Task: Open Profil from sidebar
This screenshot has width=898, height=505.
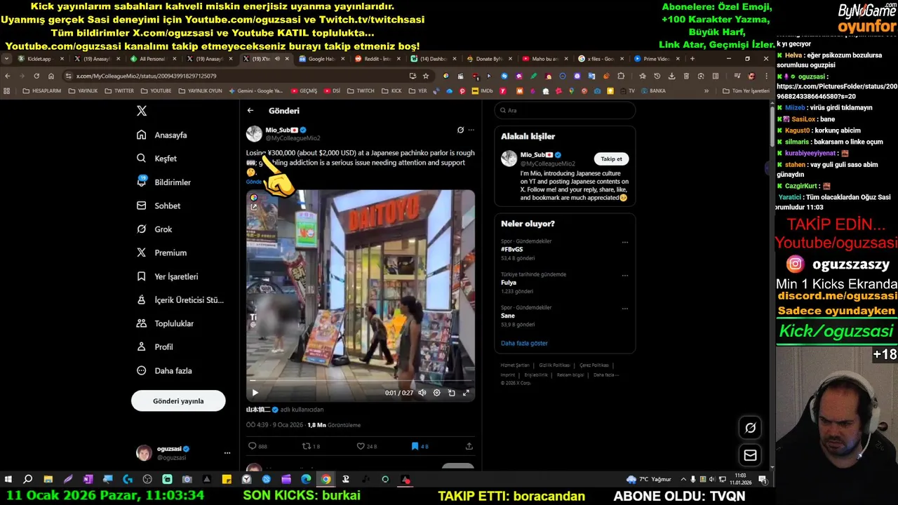Action: click(x=154, y=347)
